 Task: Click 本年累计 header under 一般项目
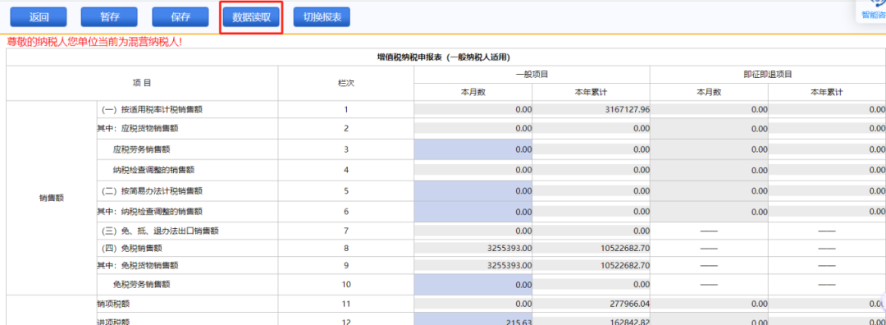point(591,92)
